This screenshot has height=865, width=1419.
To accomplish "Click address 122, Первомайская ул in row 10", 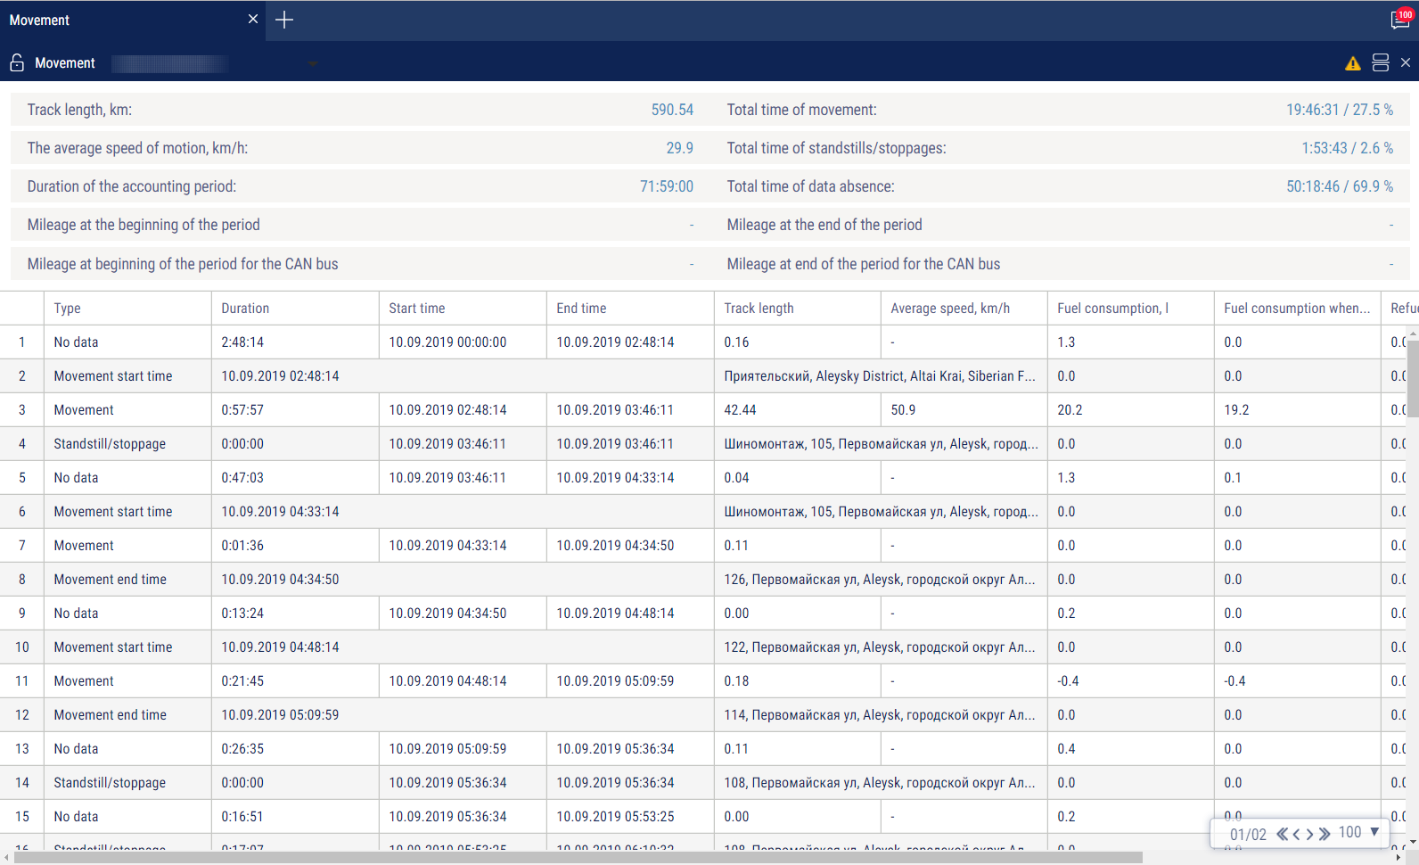I will click(x=880, y=647).
